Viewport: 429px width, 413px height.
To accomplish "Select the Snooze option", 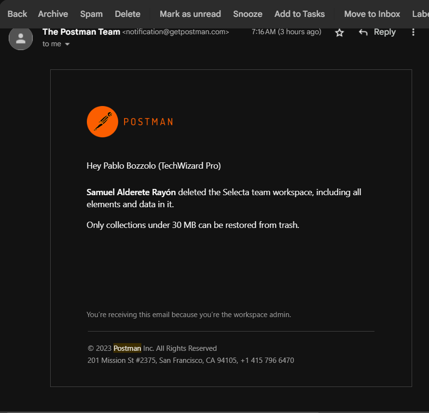I will [x=248, y=14].
